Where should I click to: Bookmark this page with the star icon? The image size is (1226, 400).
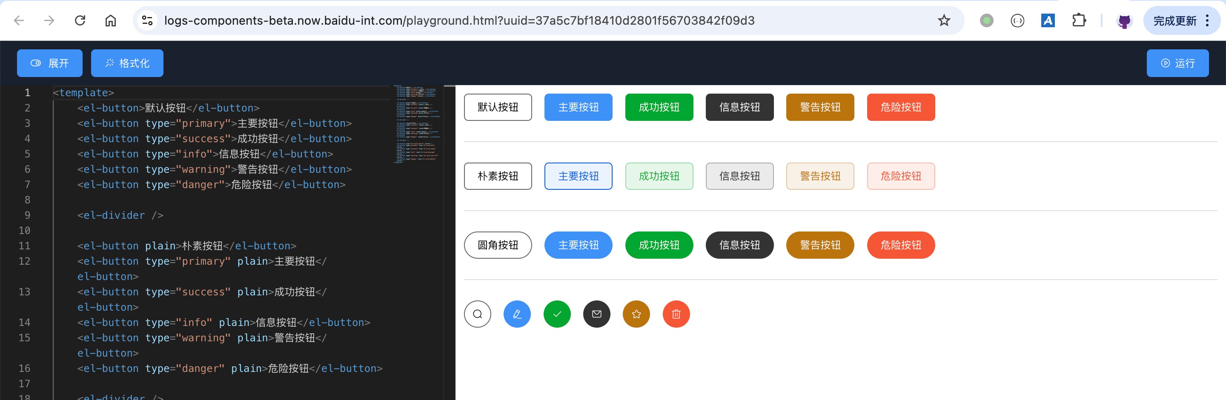coord(944,20)
